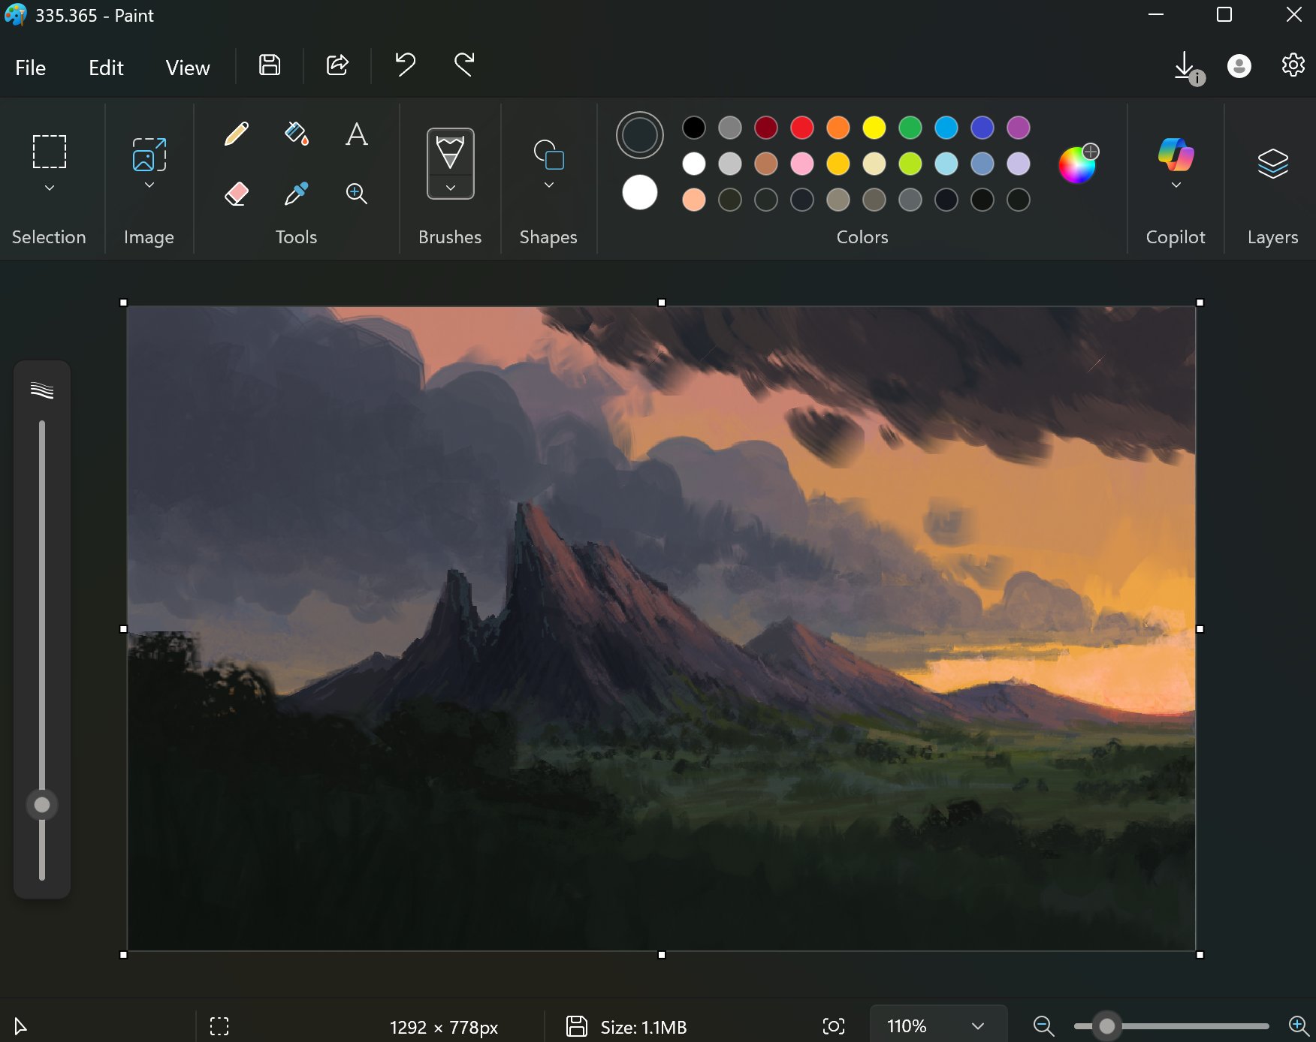The width and height of the screenshot is (1316, 1042).
Task: Click the rectangular Selection tool
Action: click(x=50, y=152)
